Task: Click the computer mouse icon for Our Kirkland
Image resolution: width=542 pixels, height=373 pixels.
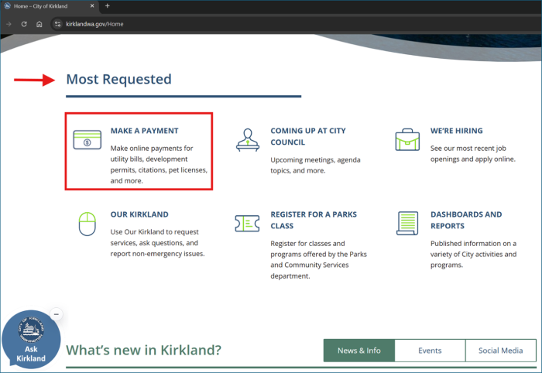Action: 87,224
